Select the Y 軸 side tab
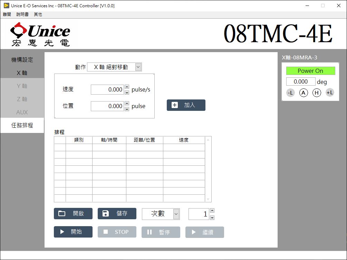Image resolution: width=347 pixels, height=260 pixels. click(x=22, y=86)
